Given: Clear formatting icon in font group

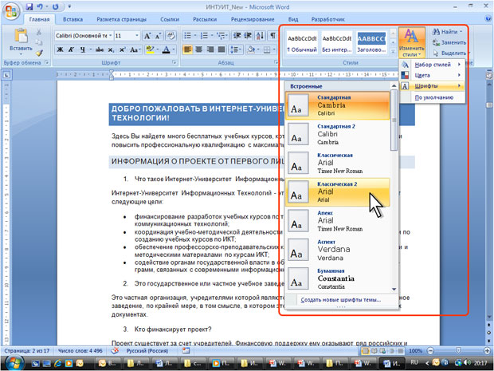Looking at the screenshot, I should pyautogui.click(x=171, y=36).
